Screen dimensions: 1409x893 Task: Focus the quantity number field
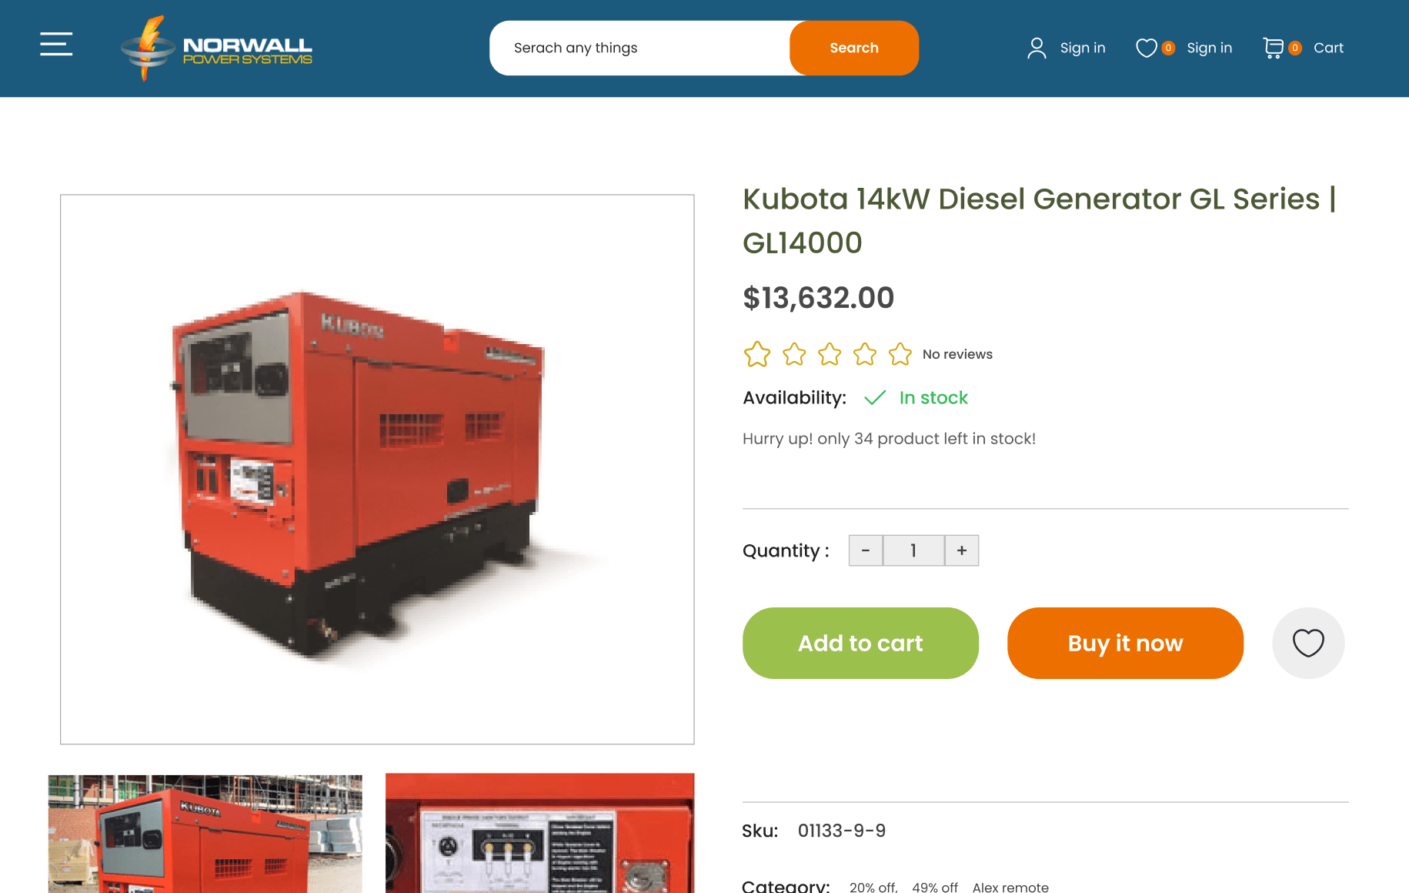point(913,550)
